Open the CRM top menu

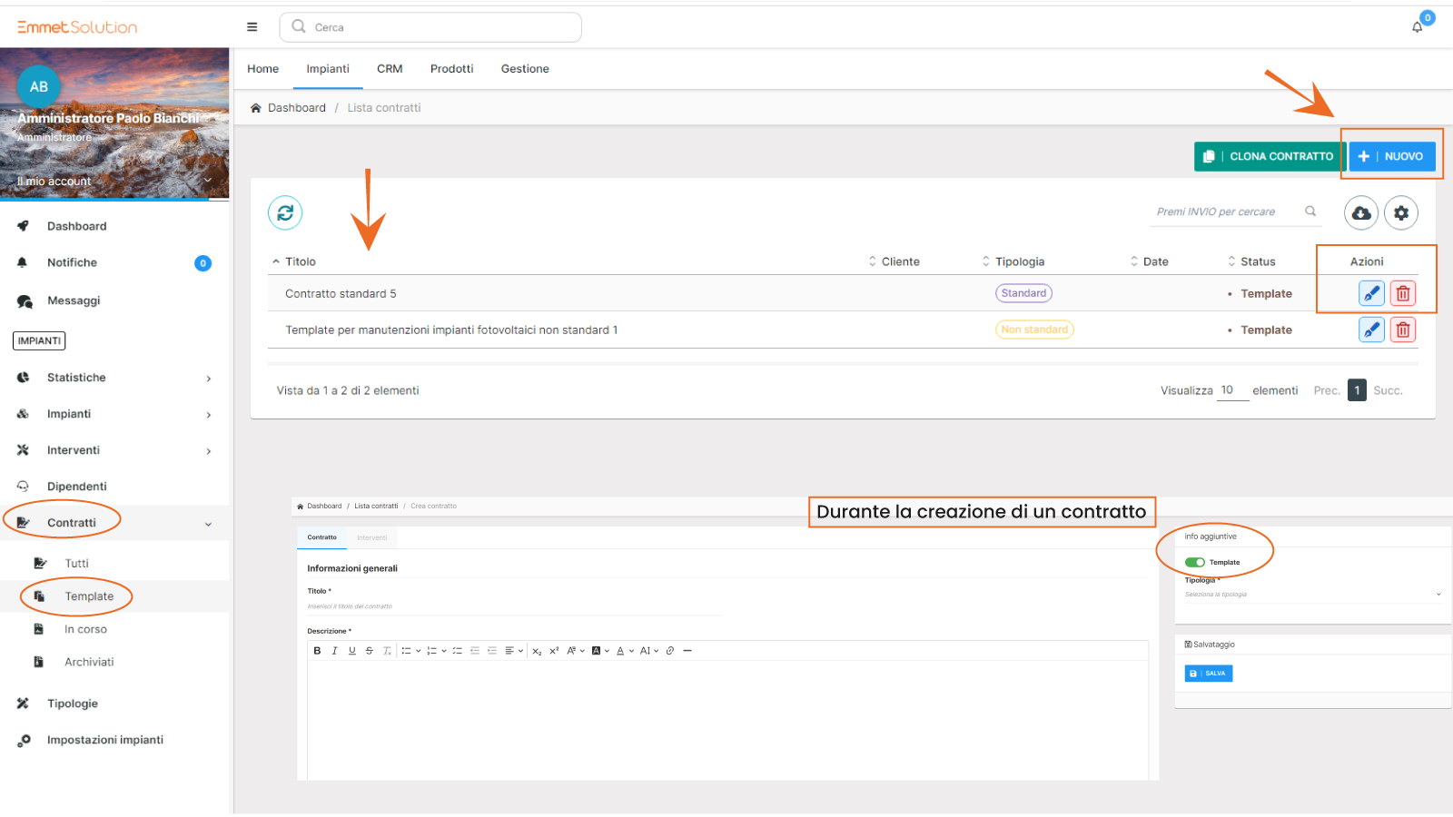point(390,69)
